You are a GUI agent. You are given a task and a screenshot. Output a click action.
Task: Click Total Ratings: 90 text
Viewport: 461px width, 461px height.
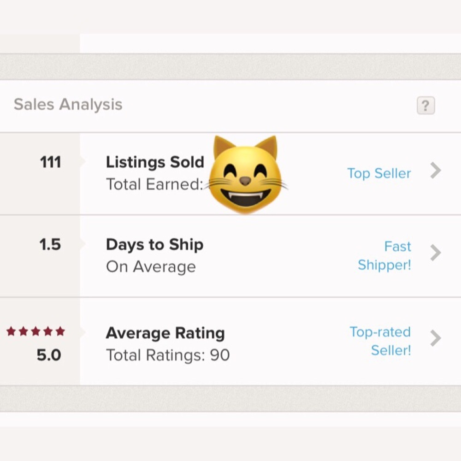(168, 355)
